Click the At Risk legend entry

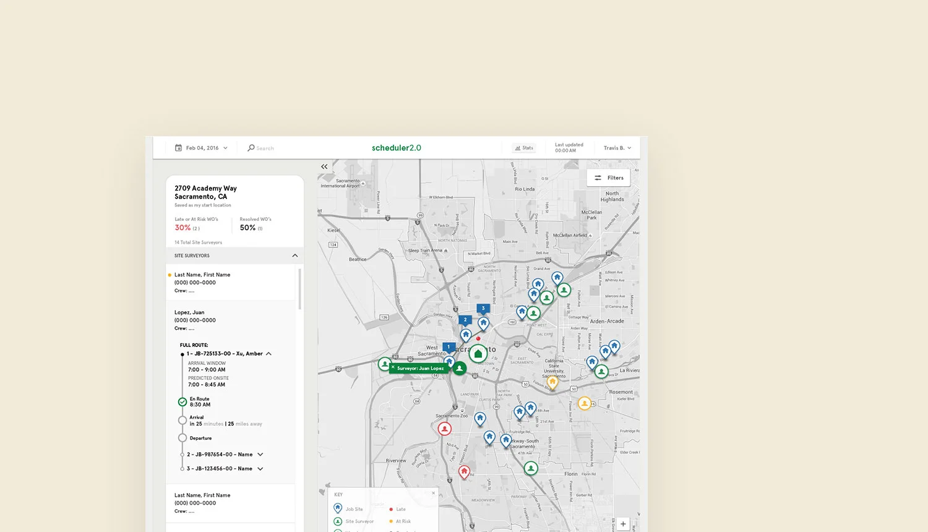pyautogui.click(x=400, y=521)
